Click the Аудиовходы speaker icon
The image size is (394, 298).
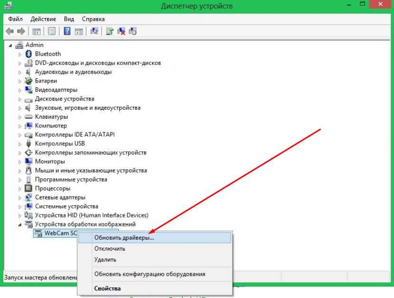coord(28,72)
